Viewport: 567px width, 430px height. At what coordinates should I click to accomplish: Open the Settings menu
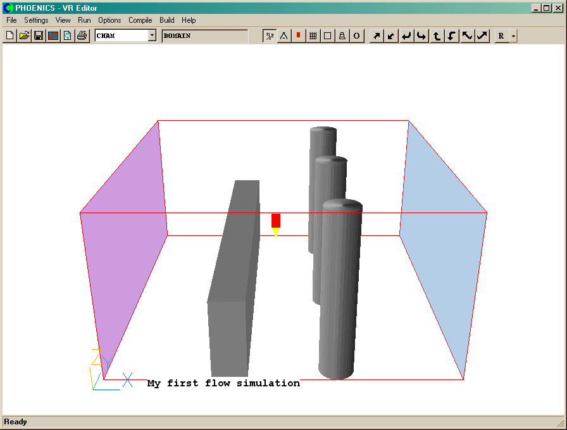click(36, 20)
